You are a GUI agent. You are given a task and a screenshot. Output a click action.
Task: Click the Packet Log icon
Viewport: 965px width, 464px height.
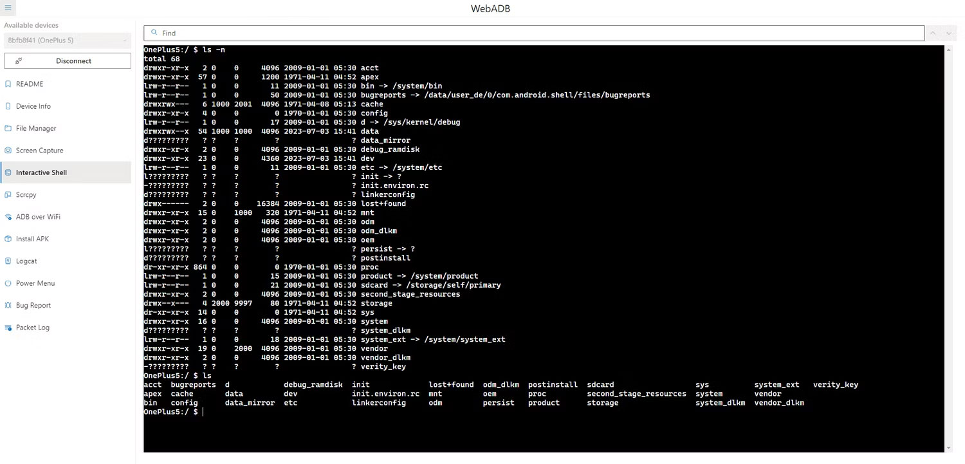(x=8, y=328)
